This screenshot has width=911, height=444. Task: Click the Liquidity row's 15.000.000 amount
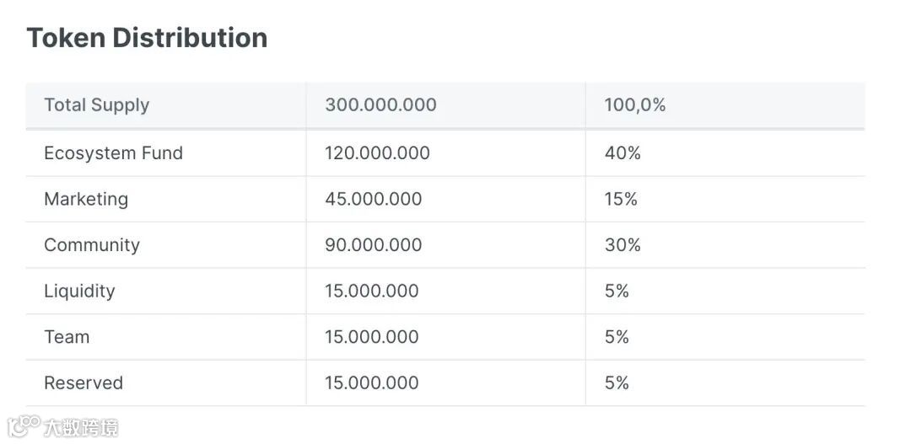pyautogui.click(x=371, y=292)
